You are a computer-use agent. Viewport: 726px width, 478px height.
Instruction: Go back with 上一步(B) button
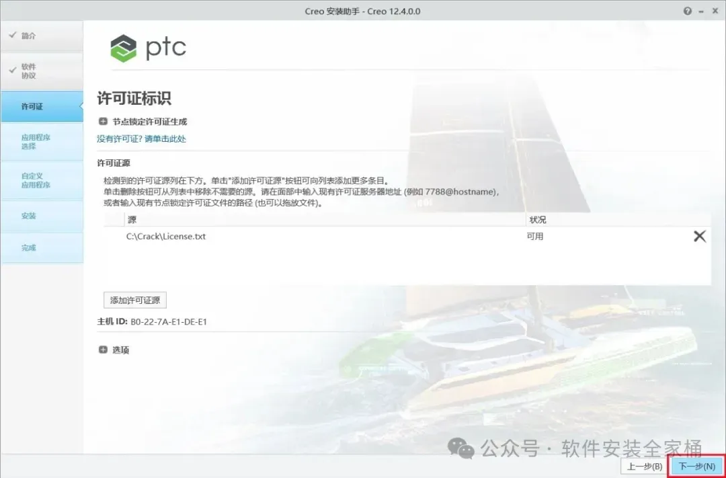[x=645, y=466]
